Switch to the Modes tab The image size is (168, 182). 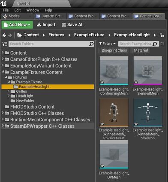[x=17, y=16]
